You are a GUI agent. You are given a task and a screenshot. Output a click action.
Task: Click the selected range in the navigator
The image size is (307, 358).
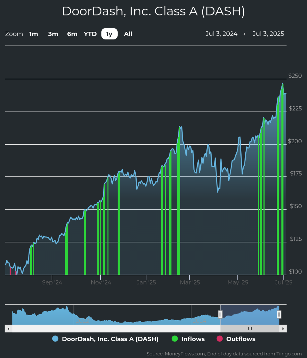click(x=250, y=314)
